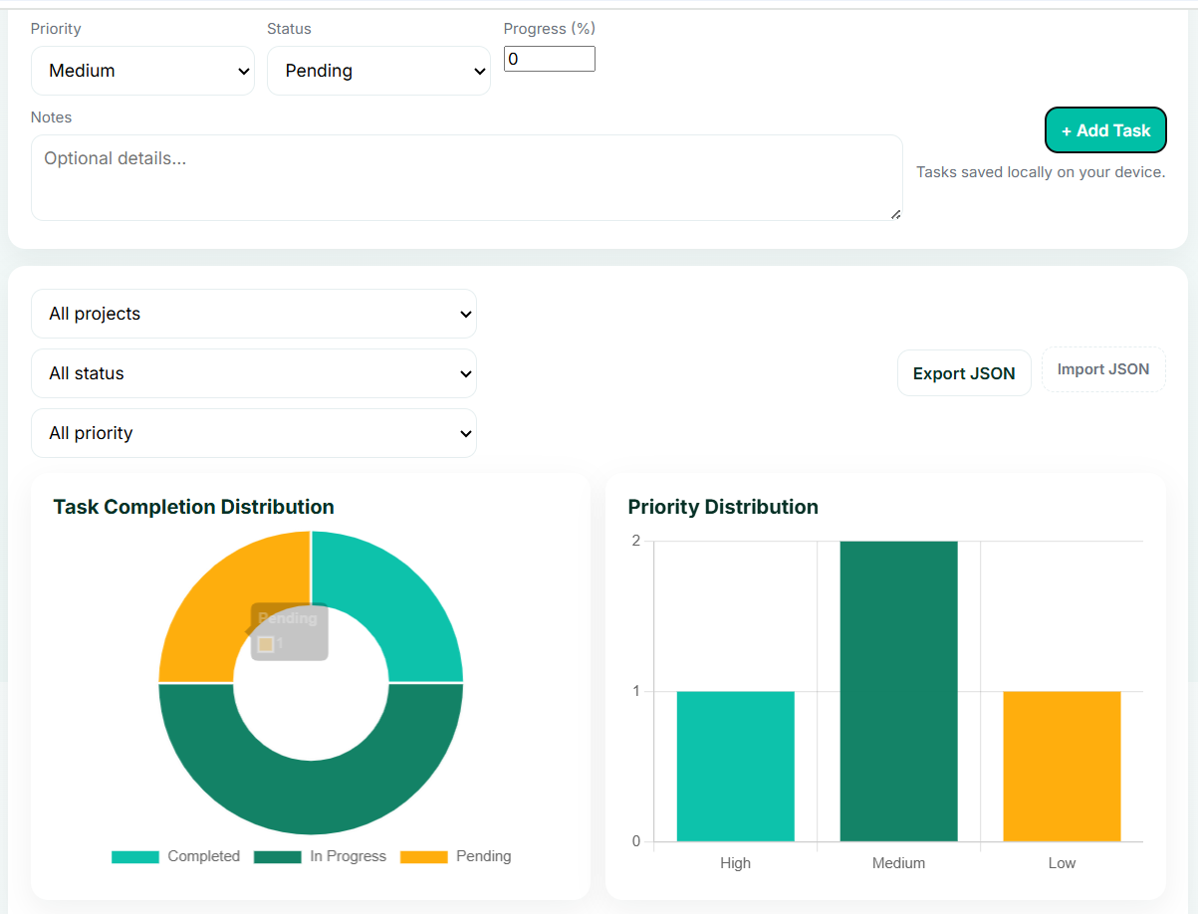
Task: Open the All status filter
Action: (254, 373)
